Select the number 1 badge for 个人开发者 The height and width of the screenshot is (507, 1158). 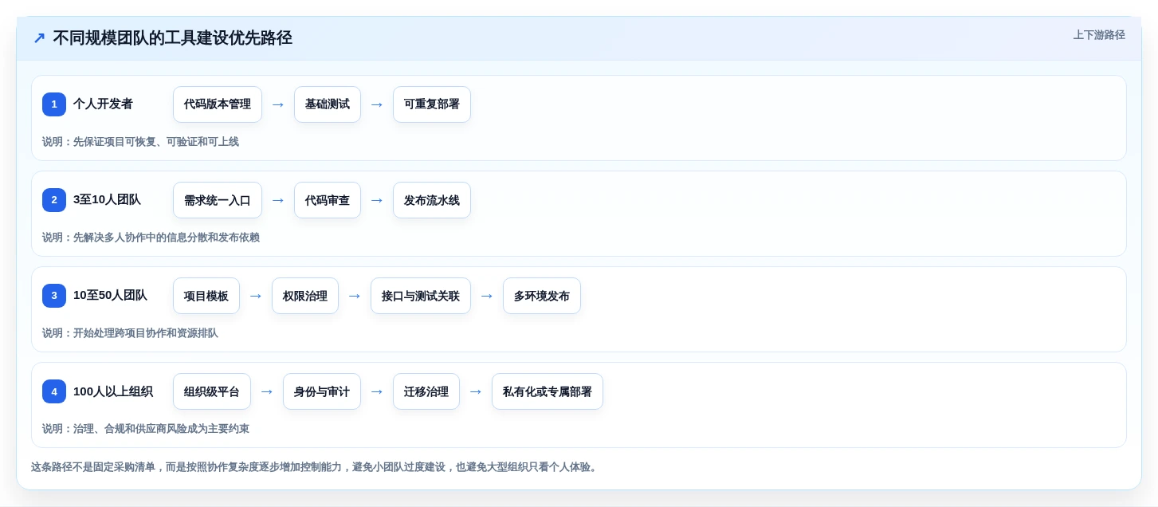[x=54, y=104]
